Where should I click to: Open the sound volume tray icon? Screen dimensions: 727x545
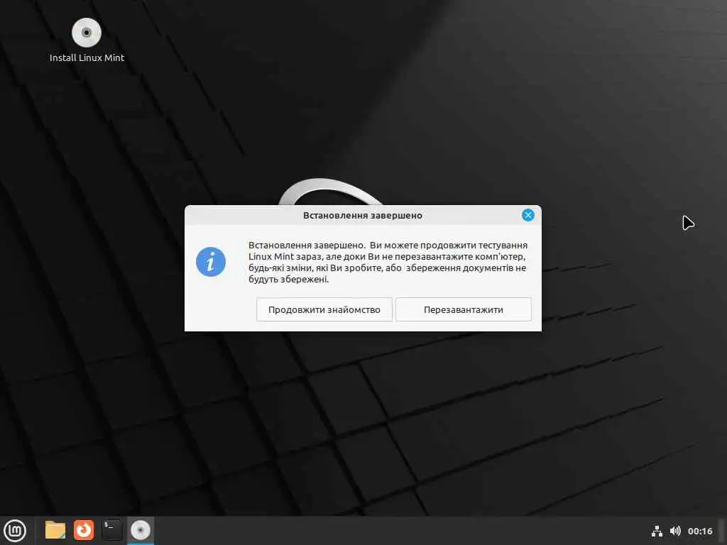point(675,531)
